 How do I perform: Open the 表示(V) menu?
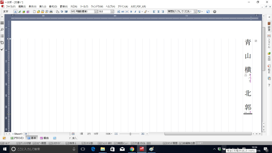(x=32, y=6)
